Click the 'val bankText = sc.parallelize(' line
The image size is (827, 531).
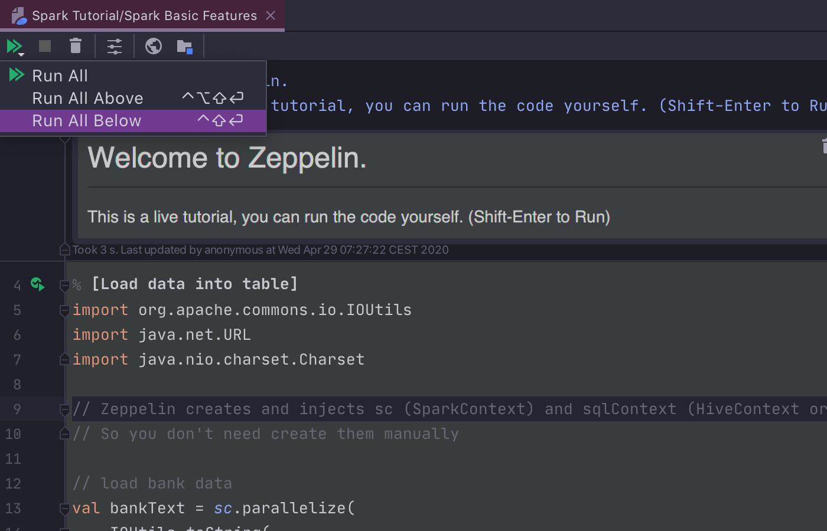click(214, 508)
